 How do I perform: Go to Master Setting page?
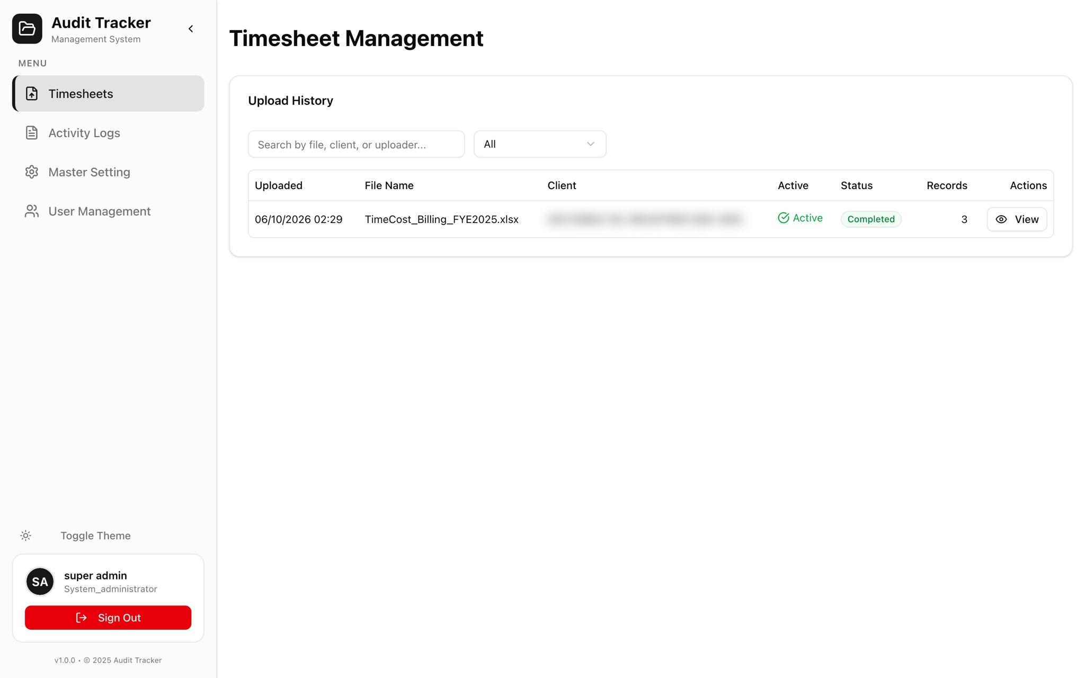tap(108, 172)
